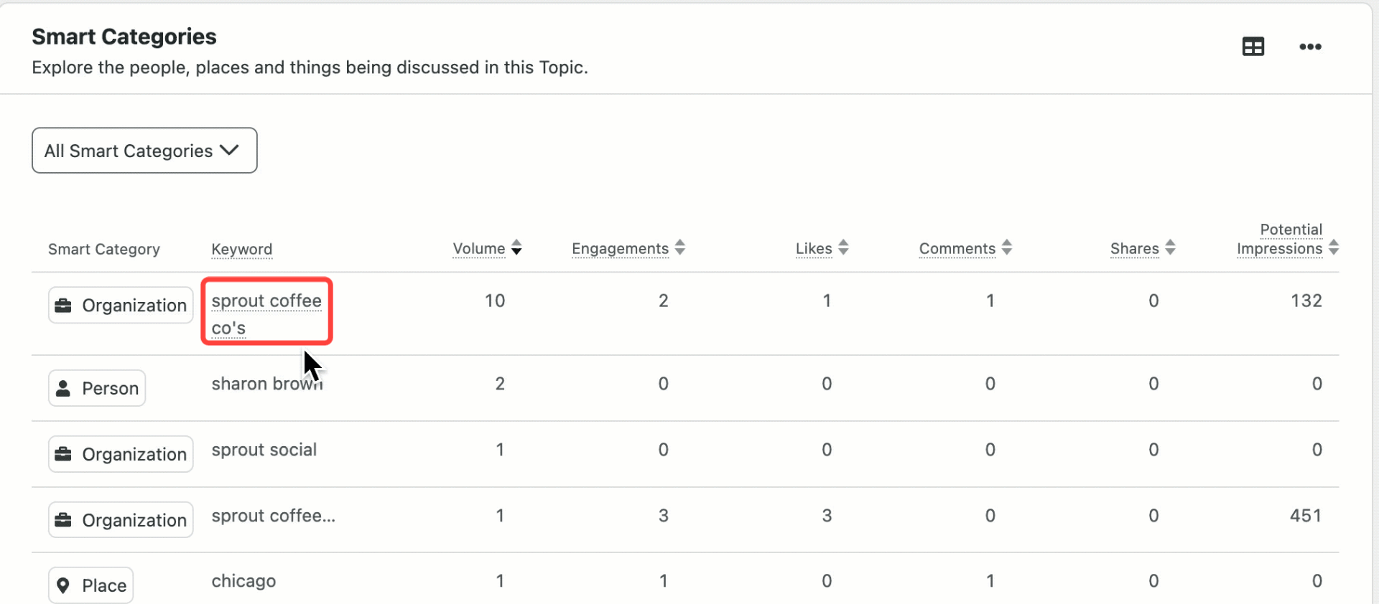The width and height of the screenshot is (1379, 604).
Task: Click the chicago keyword
Action: click(x=243, y=581)
